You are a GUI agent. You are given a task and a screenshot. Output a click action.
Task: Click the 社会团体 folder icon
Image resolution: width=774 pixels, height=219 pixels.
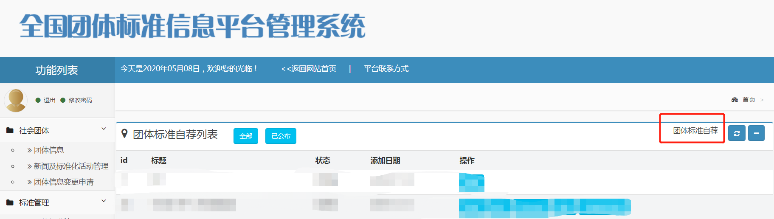[x=10, y=131]
